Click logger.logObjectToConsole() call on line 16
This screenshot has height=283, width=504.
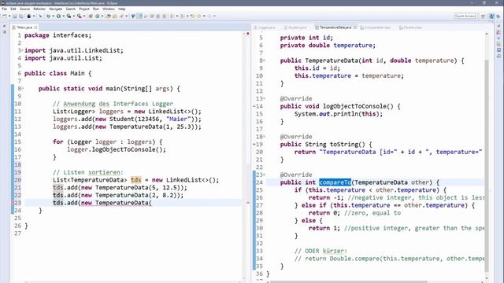coord(117,149)
